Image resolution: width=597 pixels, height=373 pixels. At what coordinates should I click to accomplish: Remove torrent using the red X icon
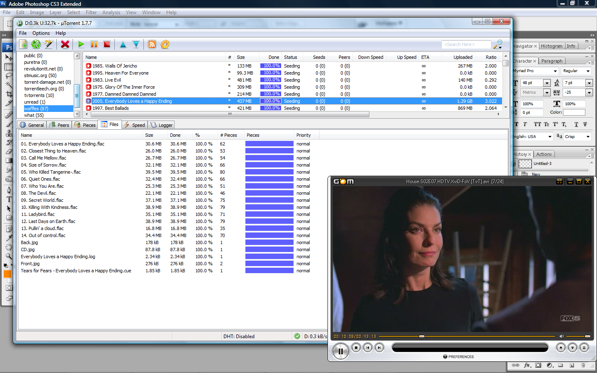point(65,44)
